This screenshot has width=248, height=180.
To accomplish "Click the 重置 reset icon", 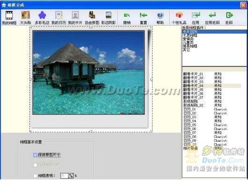I will pos(144,15).
